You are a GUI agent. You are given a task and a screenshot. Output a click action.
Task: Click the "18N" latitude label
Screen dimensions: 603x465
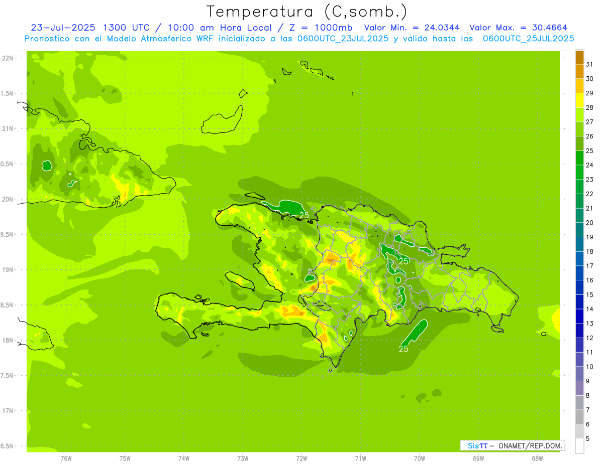(8, 340)
